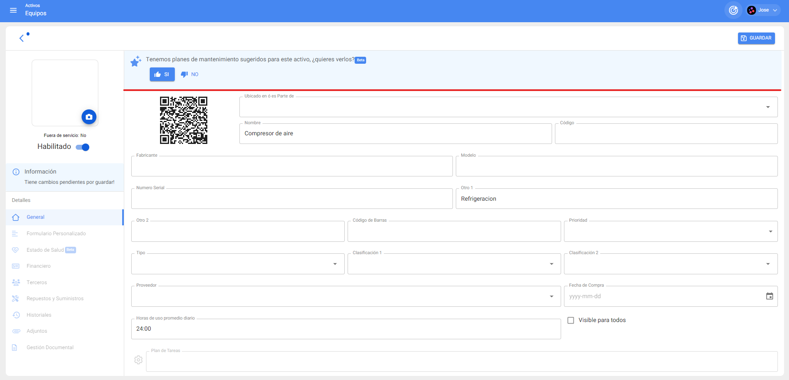Image resolution: width=789 pixels, height=380 pixels.
Task: Open the Fecha de Compra calendar picker
Action: tap(769, 296)
